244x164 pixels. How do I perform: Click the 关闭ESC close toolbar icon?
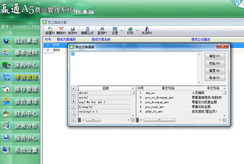(x=147, y=31)
